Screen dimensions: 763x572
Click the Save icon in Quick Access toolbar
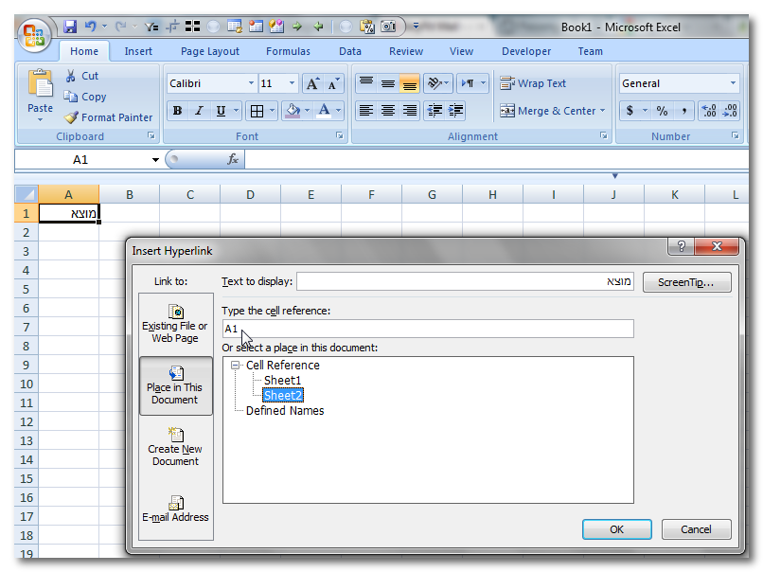coord(70,27)
